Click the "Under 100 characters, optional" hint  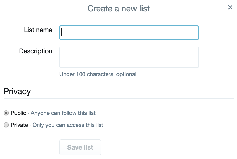(98, 74)
